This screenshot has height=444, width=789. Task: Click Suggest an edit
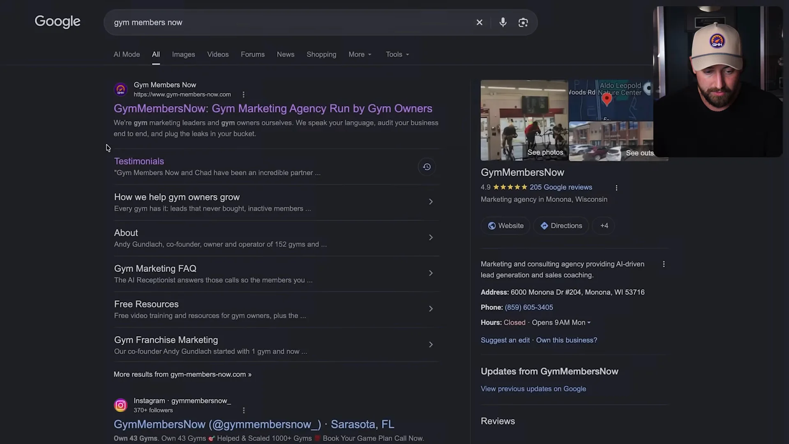[505, 340]
